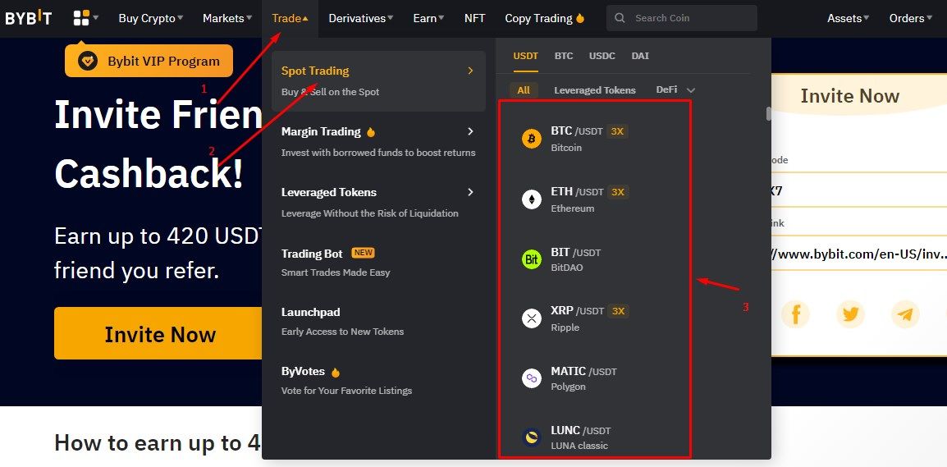Click the Leveraged Tokens arrow chevron
The height and width of the screenshot is (467, 947).
[470, 192]
